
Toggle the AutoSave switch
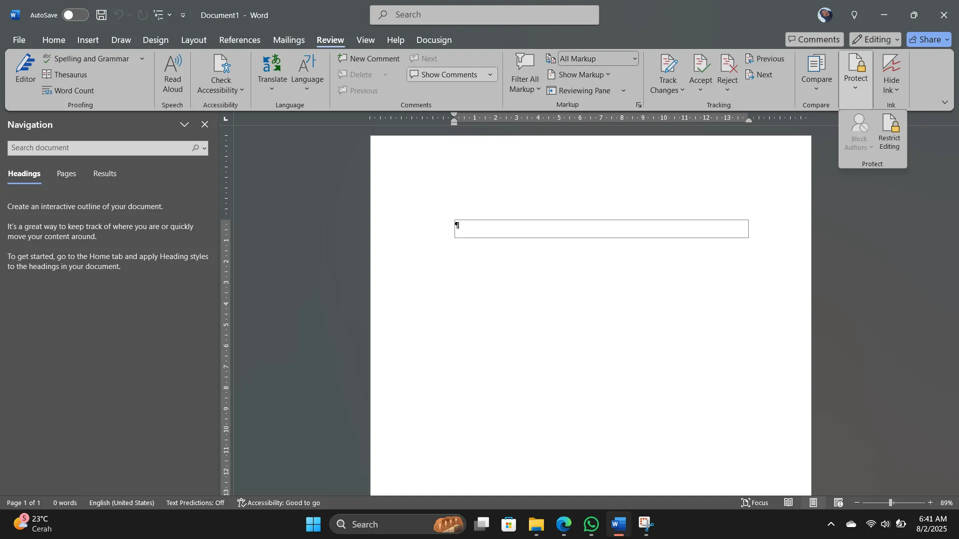[75, 15]
